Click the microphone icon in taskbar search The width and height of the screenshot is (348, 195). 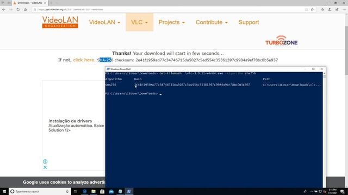[x=67, y=191]
